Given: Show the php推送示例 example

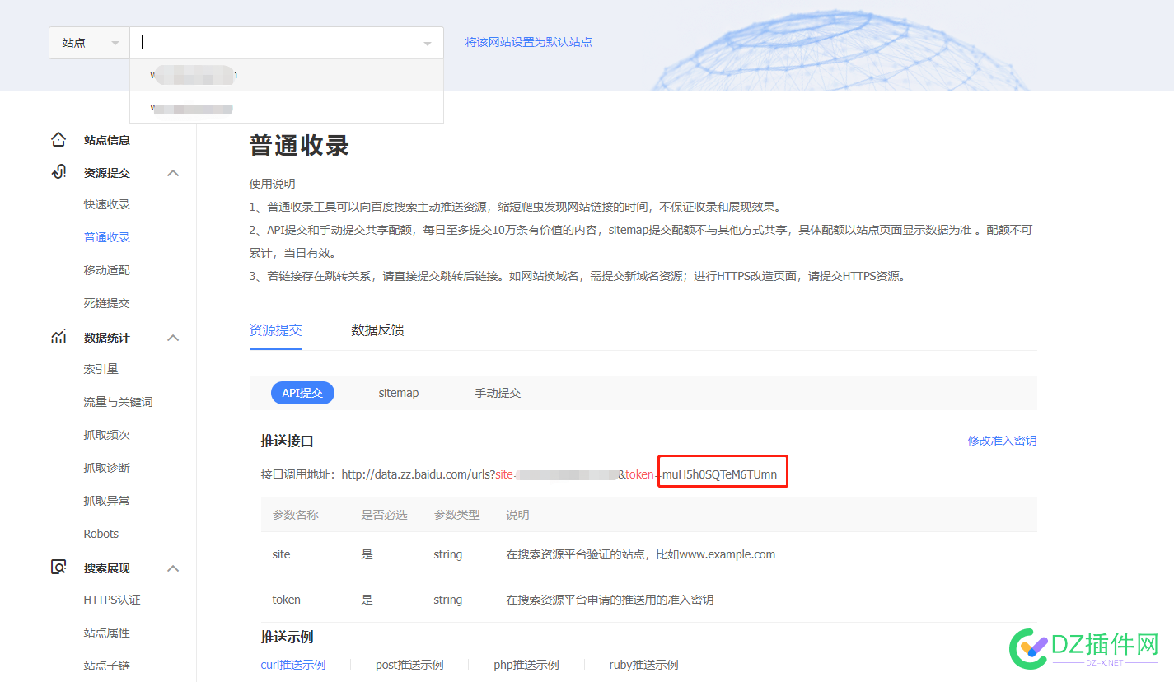Looking at the screenshot, I should [526, 665].
